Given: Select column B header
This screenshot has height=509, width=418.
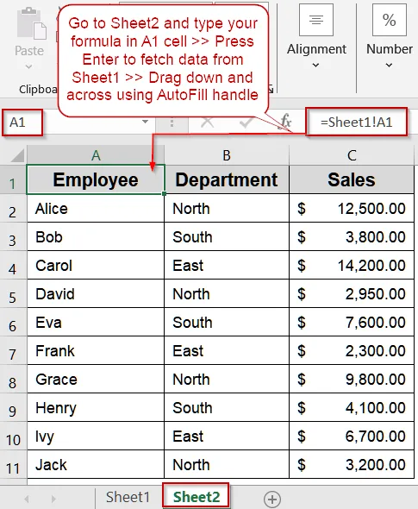Looking at the screenshot, I should pyautogui.click(x=227, y=155).
